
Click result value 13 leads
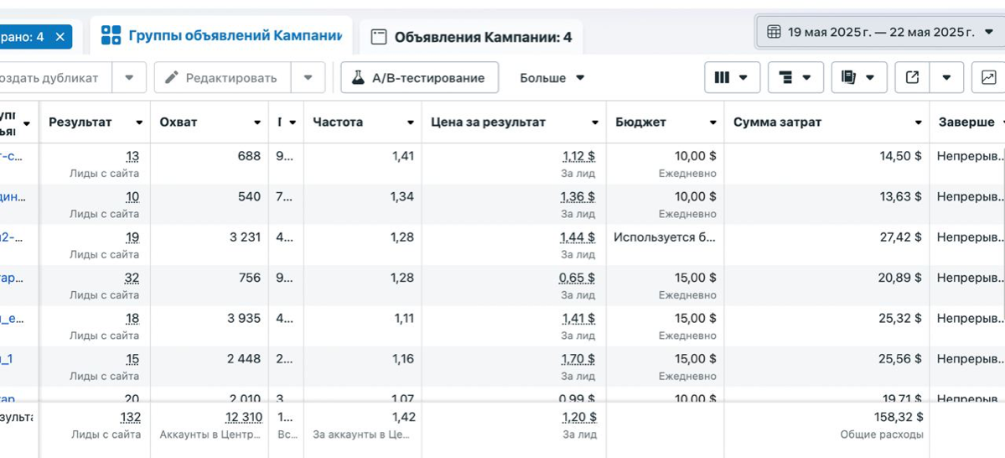(132, 156)
